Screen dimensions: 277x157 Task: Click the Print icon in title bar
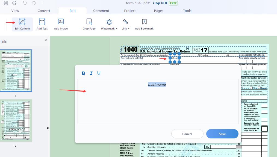(x=14, y=3)
